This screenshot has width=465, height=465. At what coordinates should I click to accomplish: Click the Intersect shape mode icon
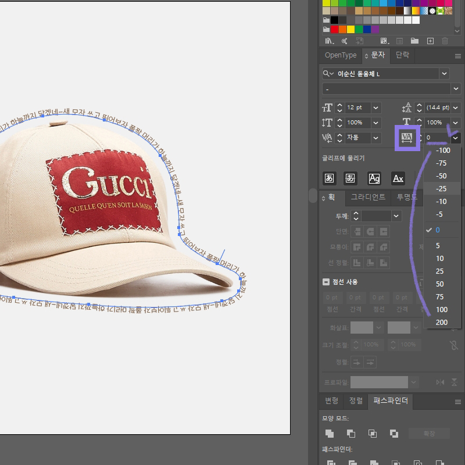click(x=373, y=434)
